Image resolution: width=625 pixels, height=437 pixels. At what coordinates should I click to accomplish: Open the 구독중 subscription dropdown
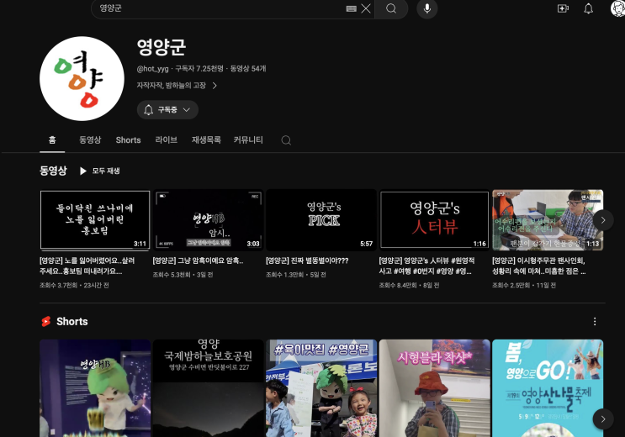tap(167, 110)
